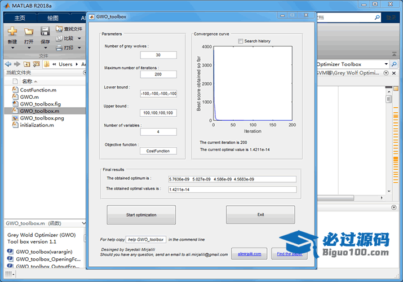
Task: Go back with the blue left arrow
Action: (x=8, y=64)
